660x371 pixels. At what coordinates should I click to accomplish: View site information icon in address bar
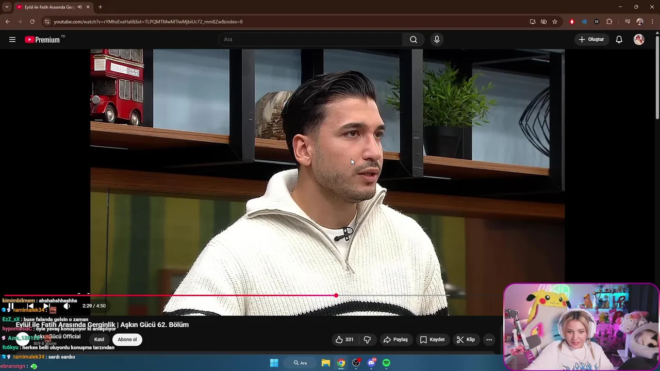pyautogui.click(x=47, y=22)
